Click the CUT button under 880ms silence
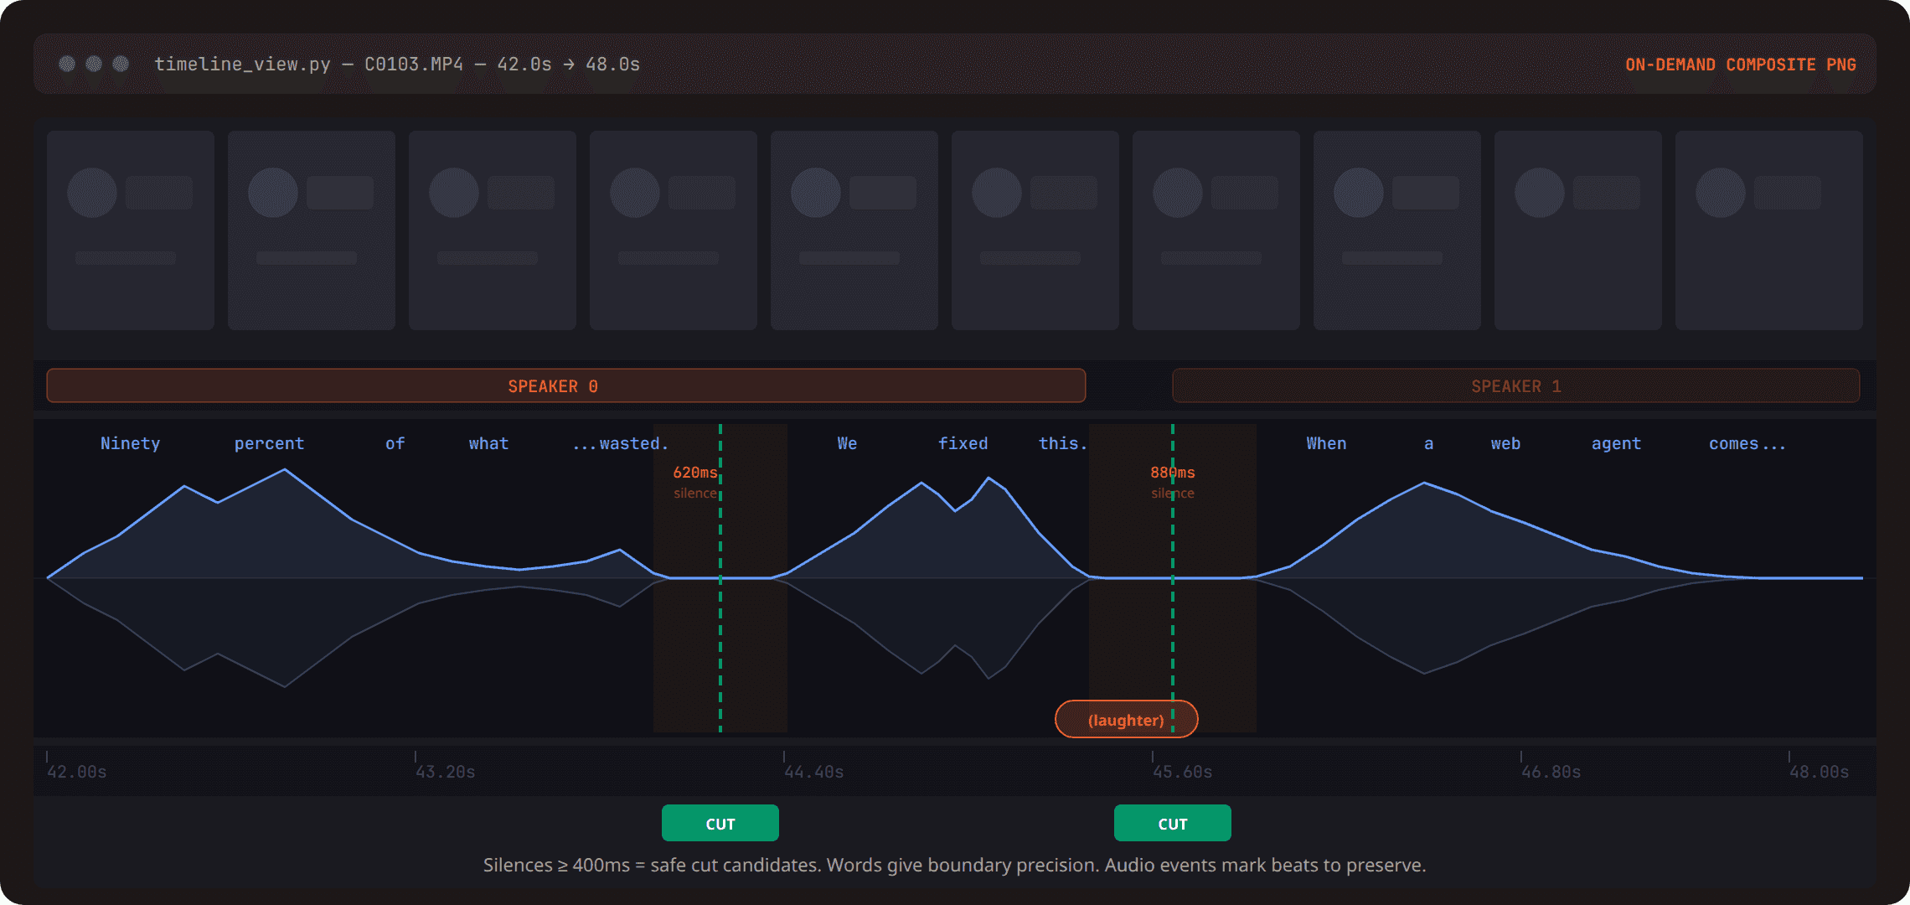The height and width of the screenshot is (905, 1910). [1173, 823]
